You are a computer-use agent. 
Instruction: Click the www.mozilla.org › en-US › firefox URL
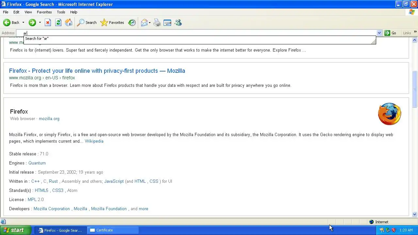pyautogui.click(x=42, y=78)
